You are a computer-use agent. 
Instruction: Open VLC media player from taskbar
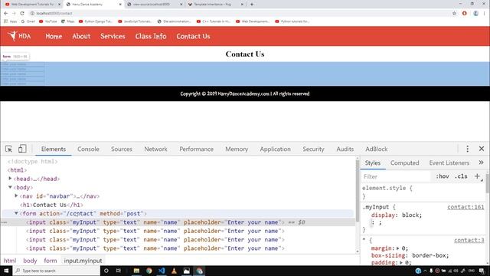click(174, 271)
